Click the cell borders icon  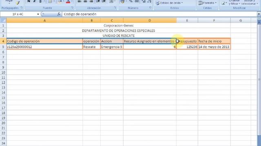click(x=50, y=2)
